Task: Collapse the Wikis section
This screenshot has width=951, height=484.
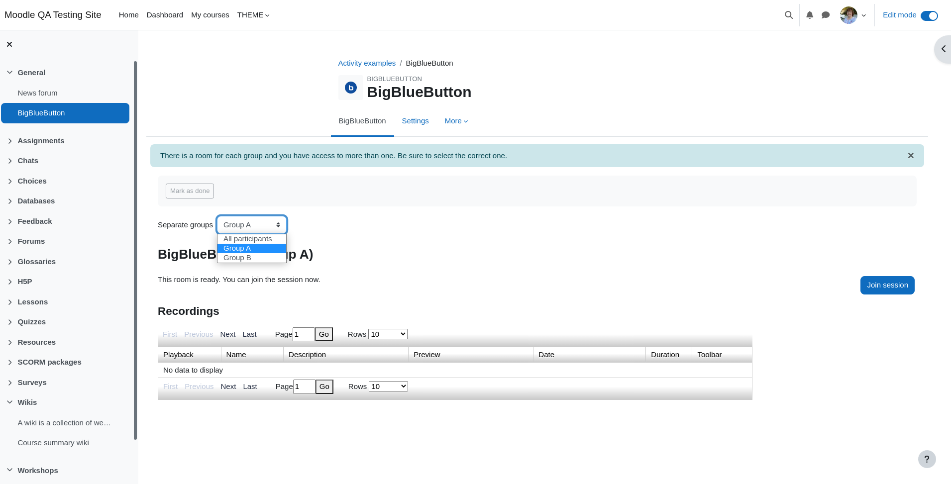Action: pos(10,402)
